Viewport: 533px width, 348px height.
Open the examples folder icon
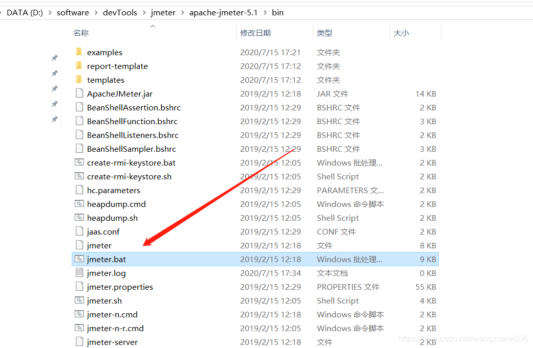(79, 52)
